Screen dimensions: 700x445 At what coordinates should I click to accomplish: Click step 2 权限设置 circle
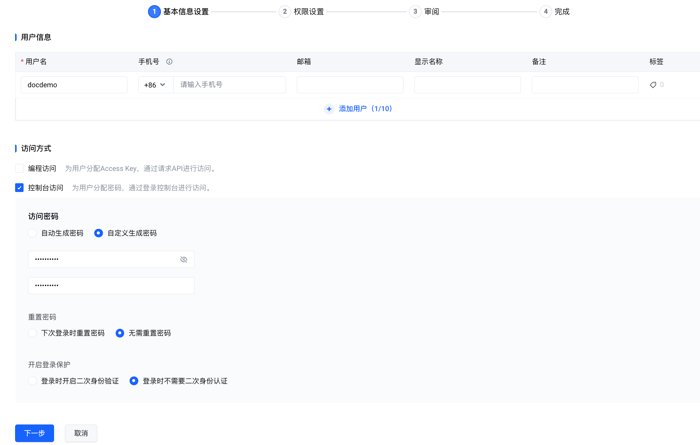point(284,12)
